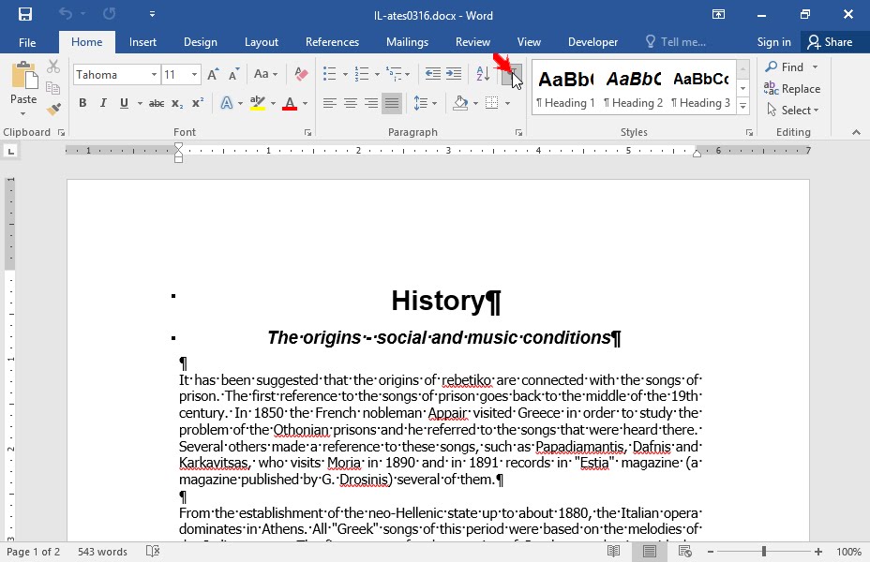Screen dimensions: 870x562
Task: Go to the Mailings tab
Action: (x=407, y=42)
